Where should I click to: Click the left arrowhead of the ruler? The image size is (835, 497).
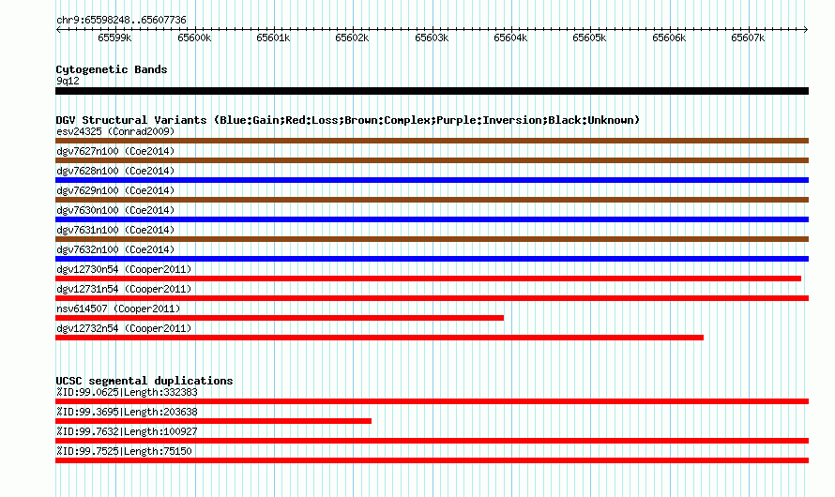tap(58, 30)
